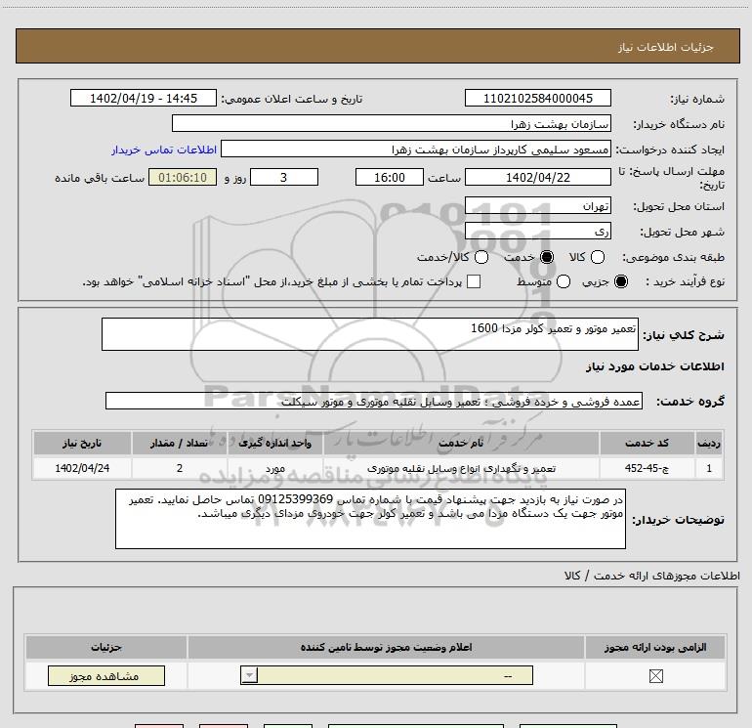The image size is (752, 728).
Task: Click the deadline date field 1402/04/22
Action: (x=537, y=177)
